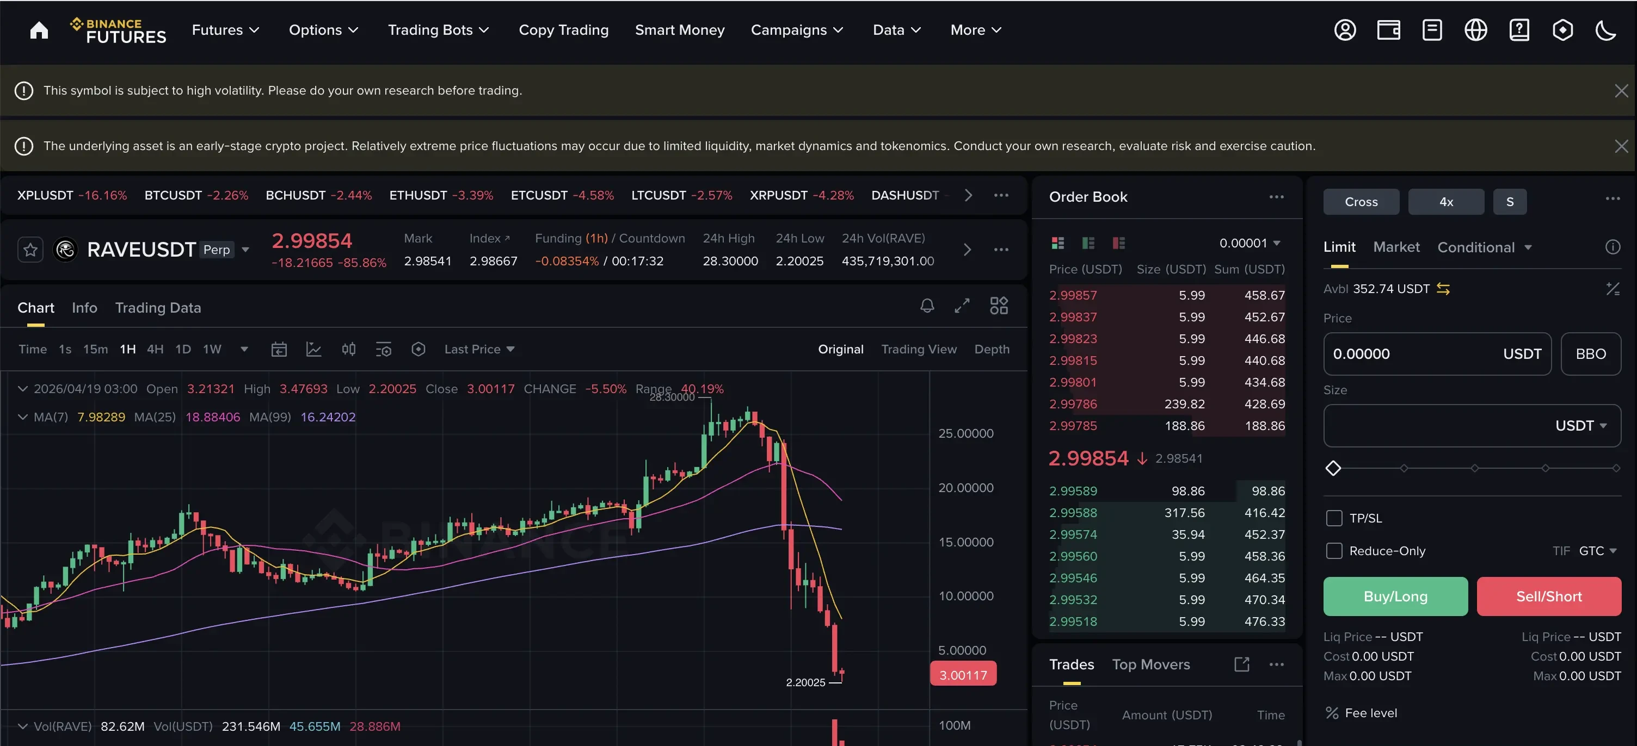Change GTC time-in-force dropdown
Viewport: 1637px width, 746px height.
[x=1598, y=550]
